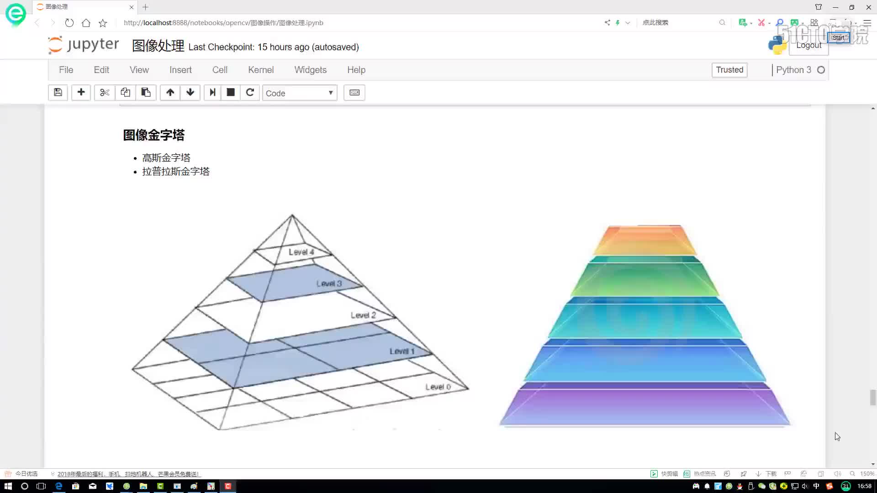Go to browser home page
The image size is (877, 493).
click(x=86, y=23)
